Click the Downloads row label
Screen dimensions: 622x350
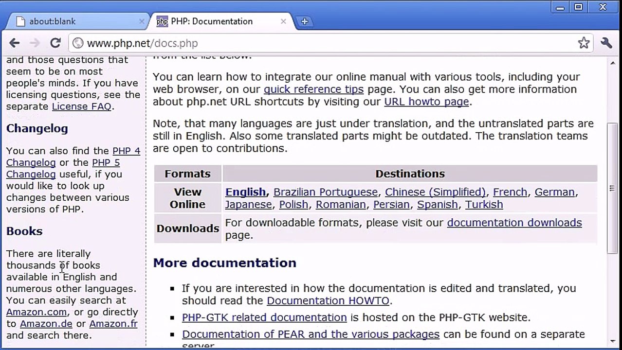188,228
